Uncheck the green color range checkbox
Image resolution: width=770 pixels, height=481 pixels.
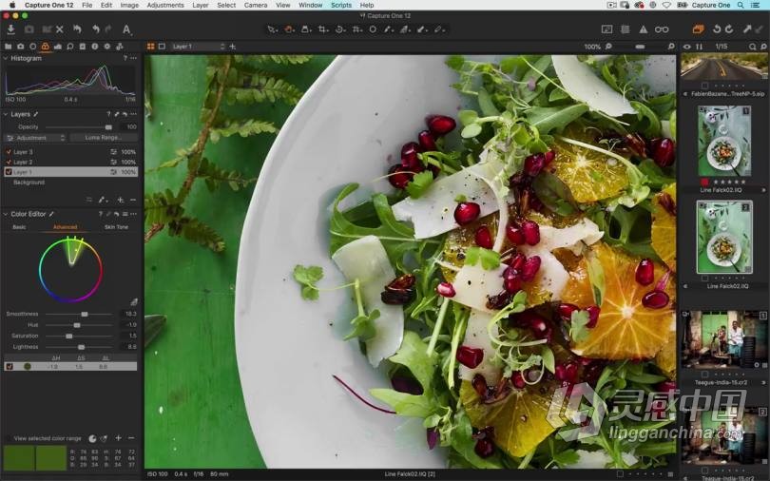pyautogui.click(x=9, y=367)
